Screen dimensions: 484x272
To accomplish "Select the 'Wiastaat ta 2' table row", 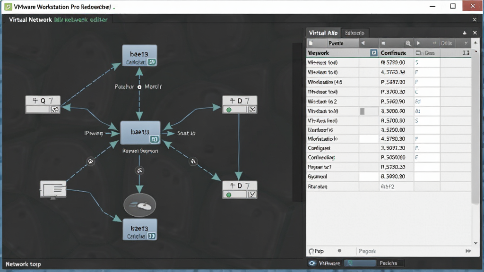I will pyautogui.click(x=389, y=102).
